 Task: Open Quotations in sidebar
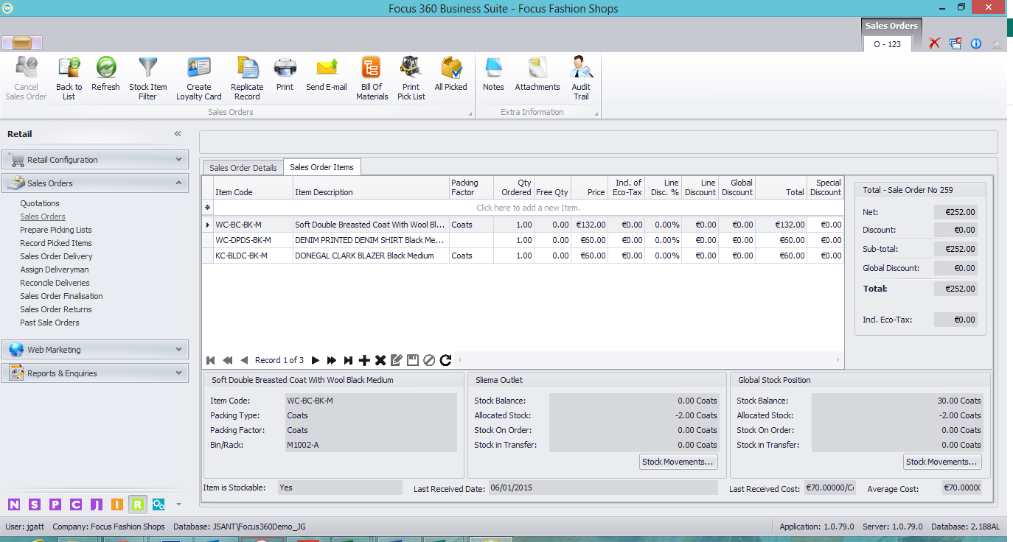click(x=40, y=203)
